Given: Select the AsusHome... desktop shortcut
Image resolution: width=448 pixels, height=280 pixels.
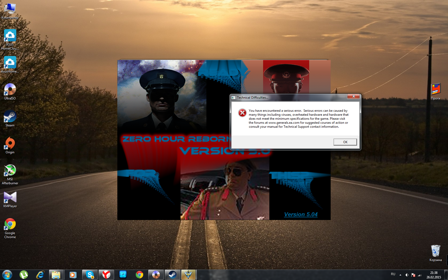Looking at the screenshot, I should [x=10, y=65].
